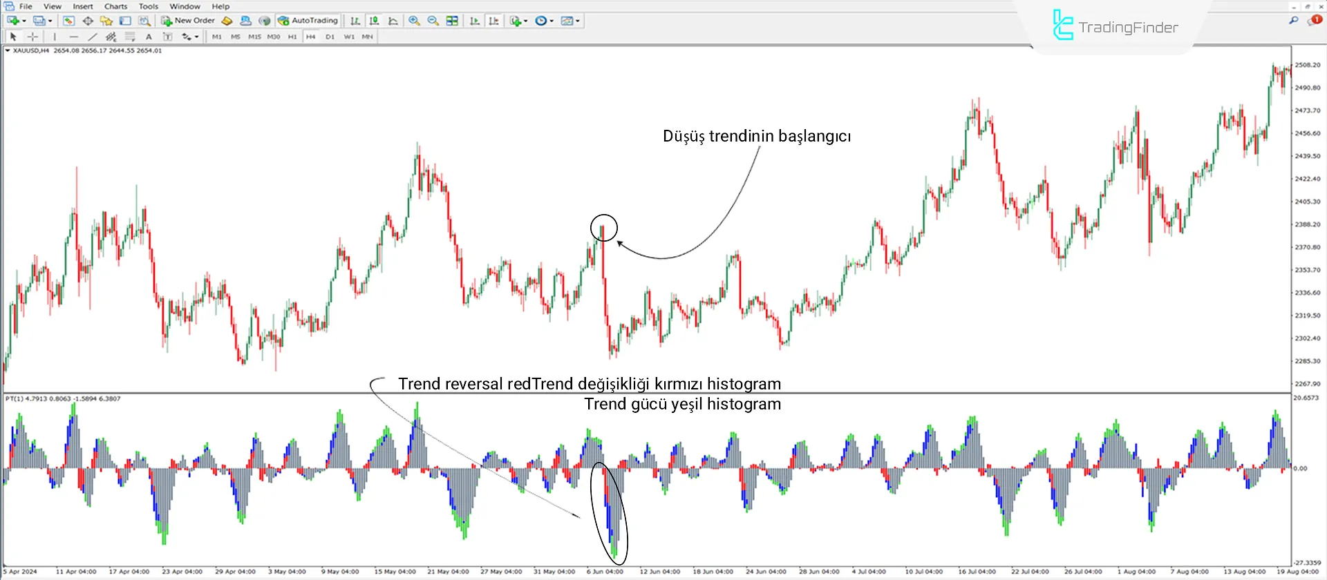
Task: Click the New Order button
Action: click(188, 21)
